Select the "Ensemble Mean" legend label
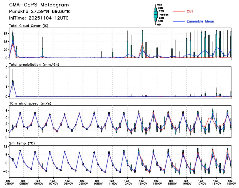This screenshot has width=239, height=188. click(x=200, y=21)
